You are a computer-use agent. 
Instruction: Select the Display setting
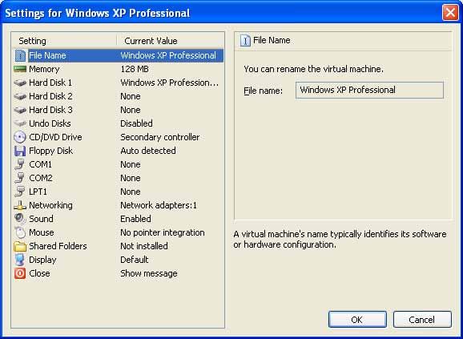(42, 260)
